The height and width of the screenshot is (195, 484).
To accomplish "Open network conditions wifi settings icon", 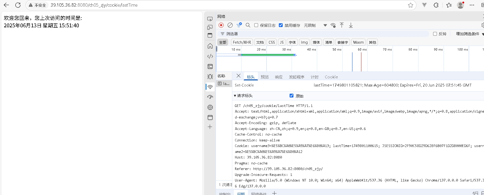I will (x=333, y=25).
